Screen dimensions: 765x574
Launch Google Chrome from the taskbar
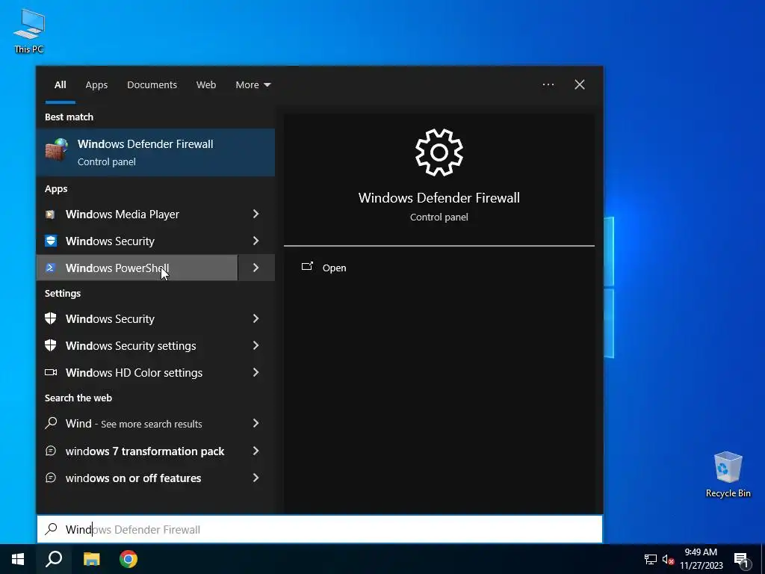[x=128, y=559]
